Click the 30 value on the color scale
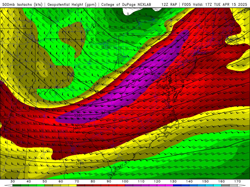 point(12,181)
